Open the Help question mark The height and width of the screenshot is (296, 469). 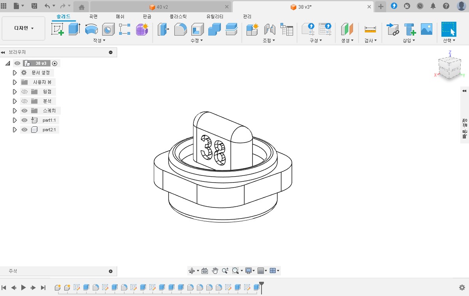click(446, 6)
